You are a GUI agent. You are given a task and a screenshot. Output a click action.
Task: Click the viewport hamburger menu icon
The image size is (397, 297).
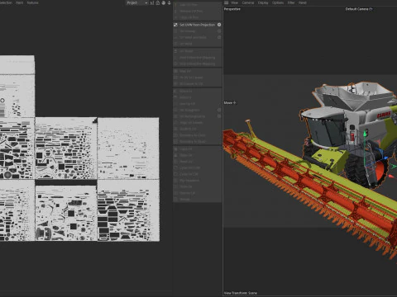[x=226, y=2]
